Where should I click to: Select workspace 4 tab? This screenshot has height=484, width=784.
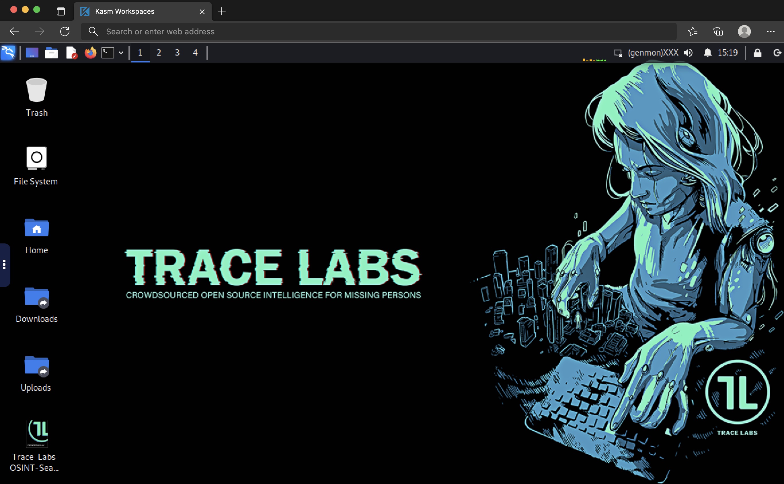coord(195,53)
